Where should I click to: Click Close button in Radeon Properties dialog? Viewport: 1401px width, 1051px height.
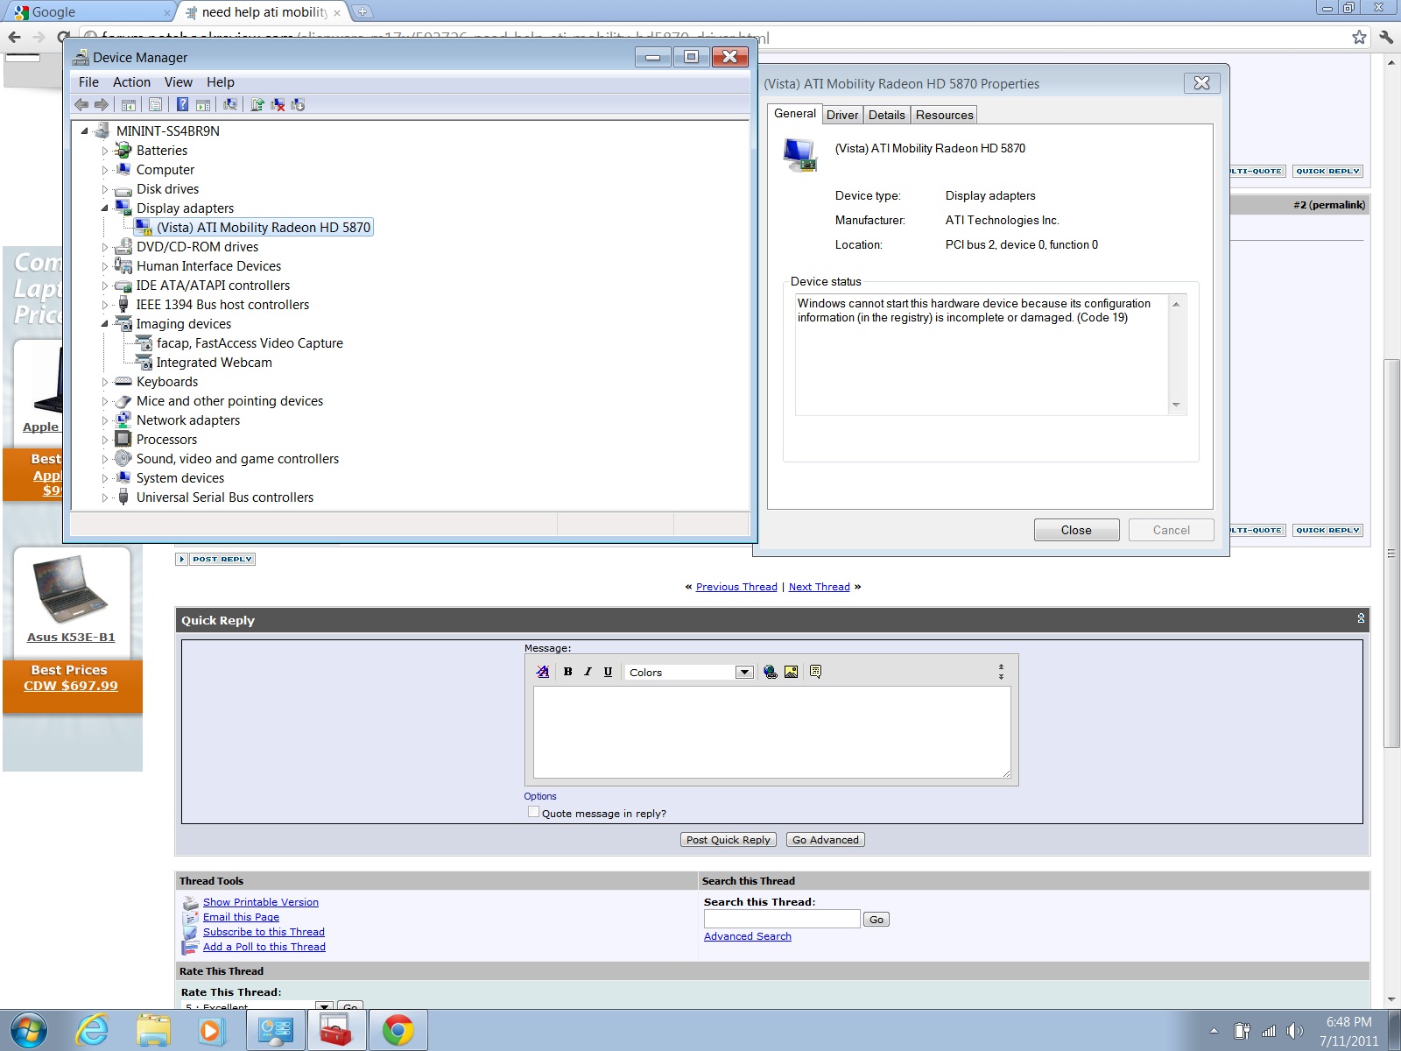(x=1076, y=530)
